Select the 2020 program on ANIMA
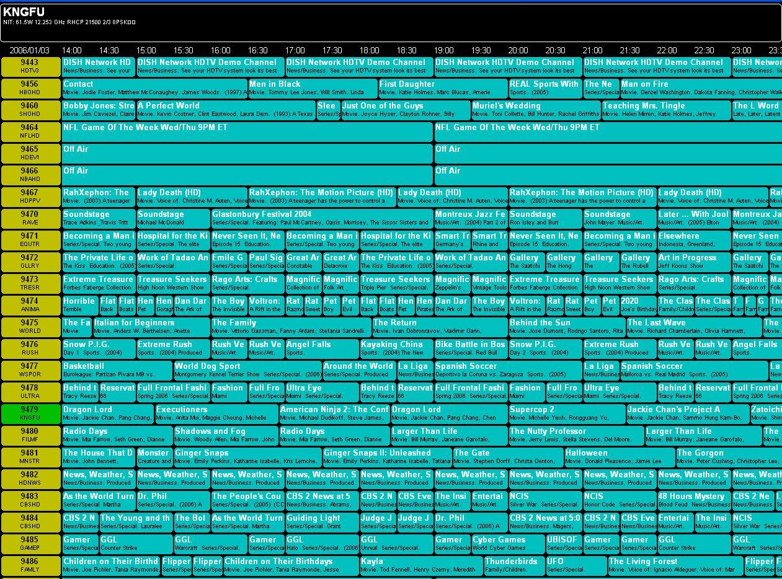Screen dimensions: 782x579 pyautogui.click(x=638, y=305)
